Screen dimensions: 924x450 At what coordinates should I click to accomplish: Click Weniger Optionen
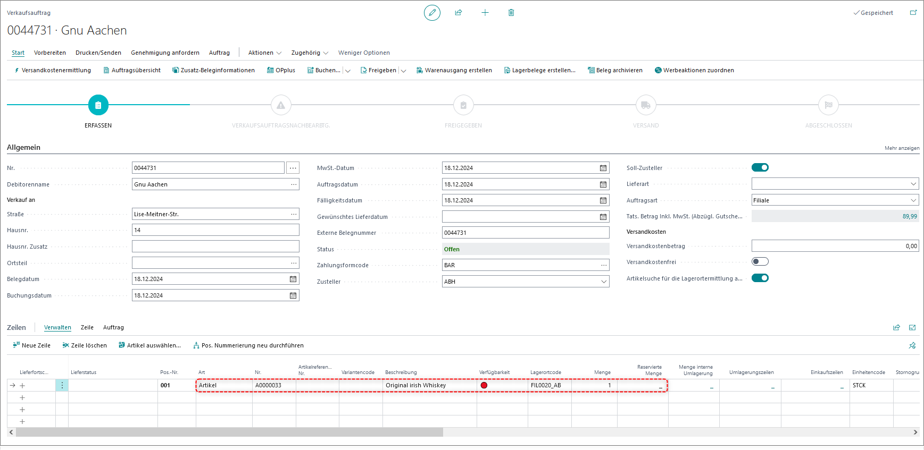tap(364, 53)
